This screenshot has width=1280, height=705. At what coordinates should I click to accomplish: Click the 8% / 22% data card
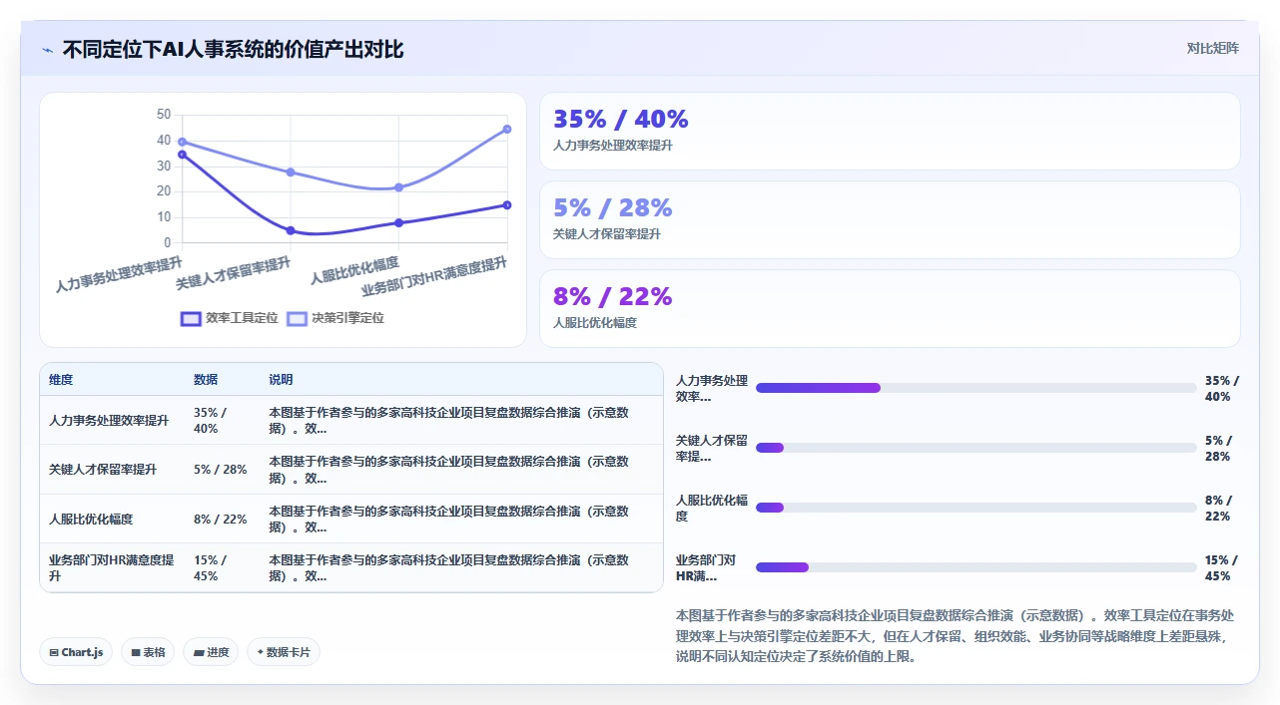(890, 309)
